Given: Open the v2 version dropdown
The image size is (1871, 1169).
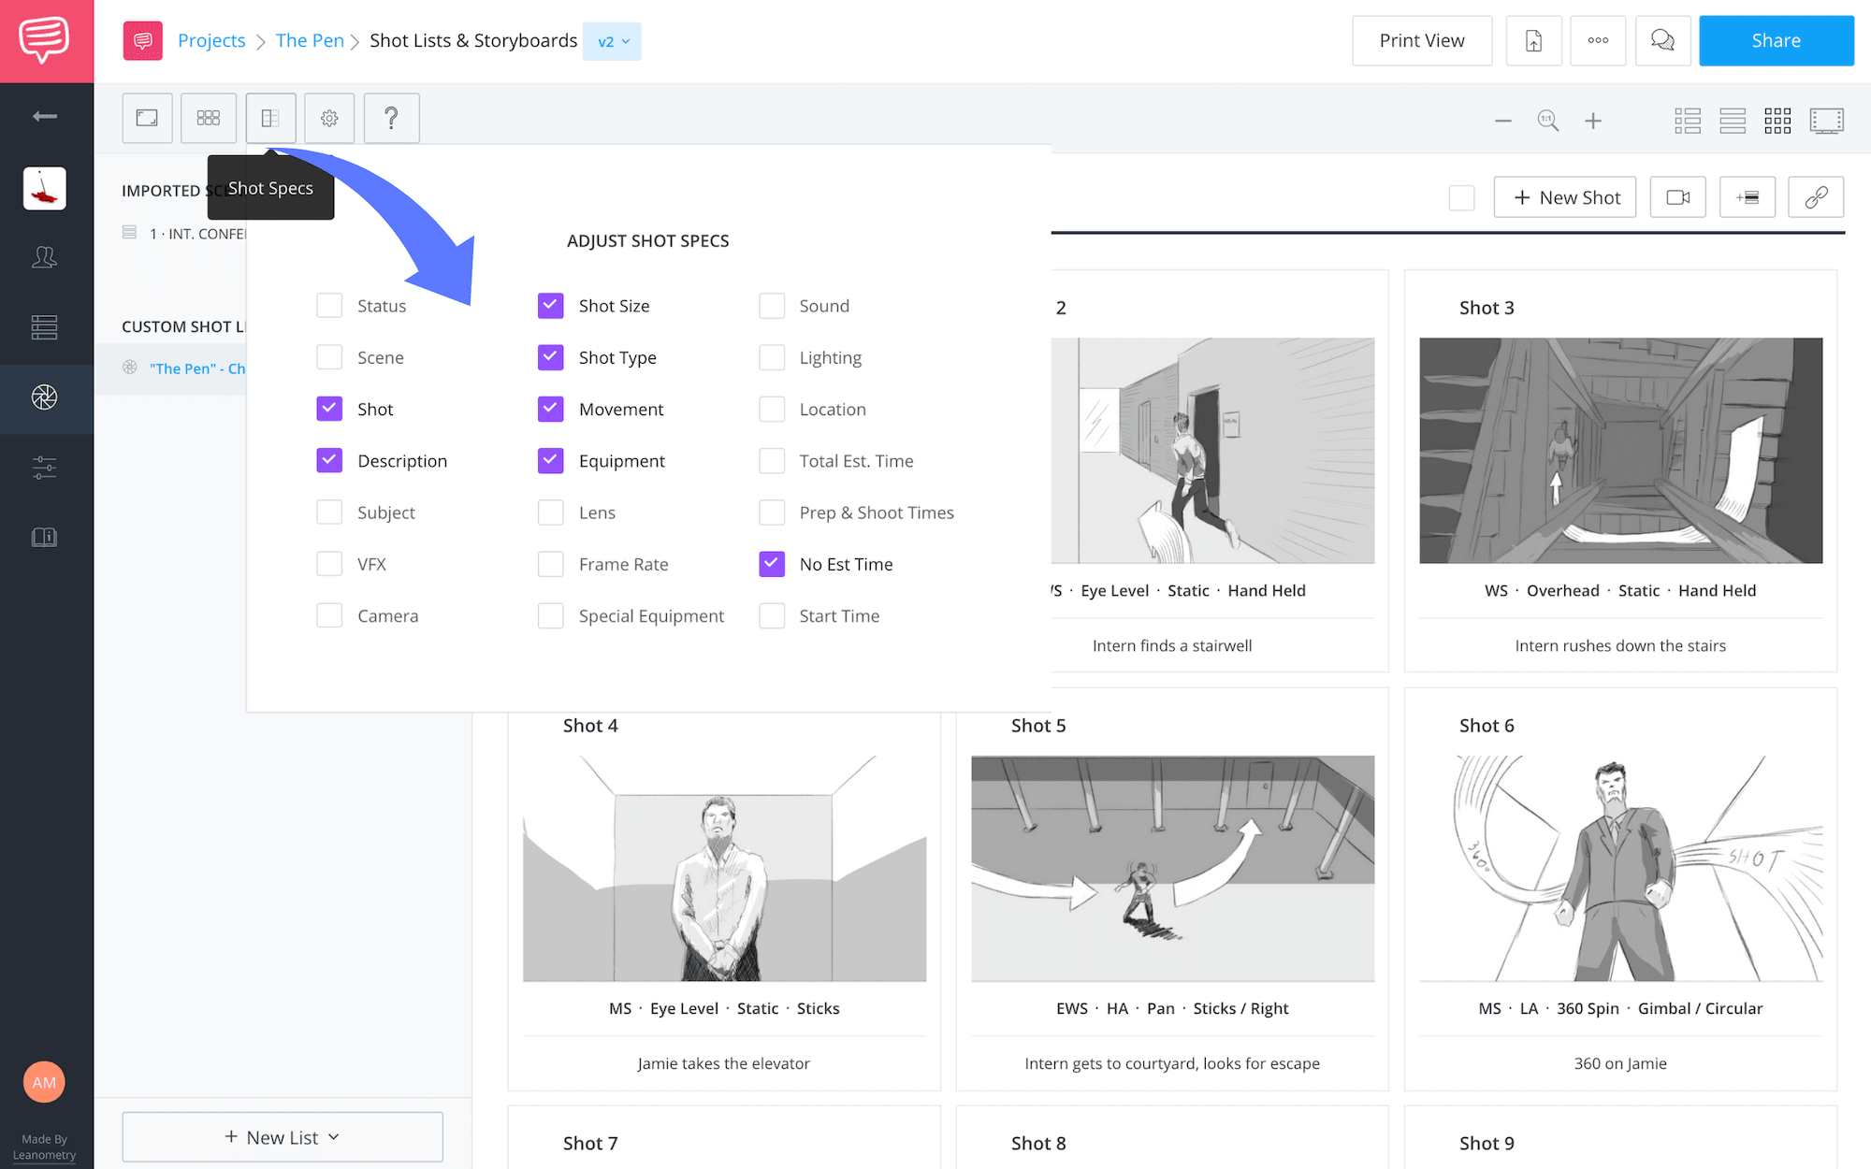Looking at the screenshot, I should click(612, 41).
